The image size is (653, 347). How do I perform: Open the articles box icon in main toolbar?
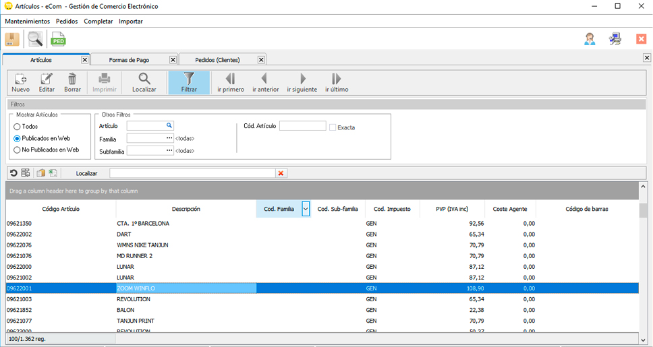click(12, 38)
